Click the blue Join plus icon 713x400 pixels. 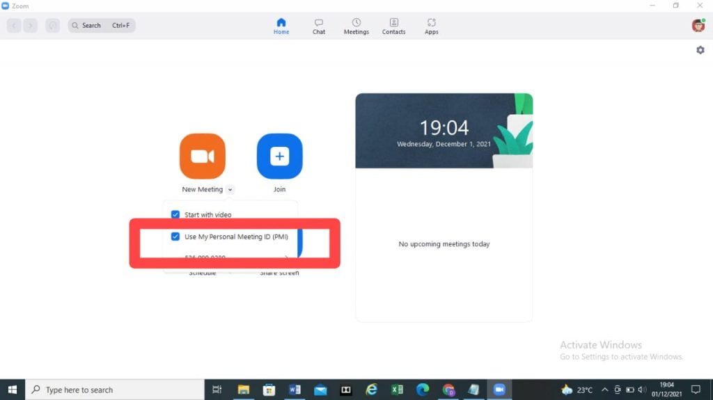(x=279, y=157)
